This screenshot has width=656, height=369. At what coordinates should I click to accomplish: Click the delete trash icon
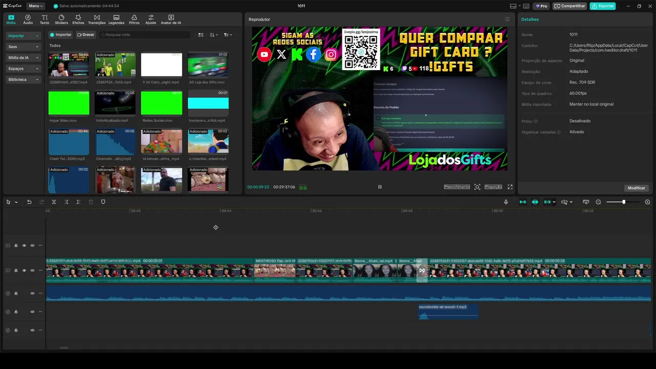click(91, 202)
